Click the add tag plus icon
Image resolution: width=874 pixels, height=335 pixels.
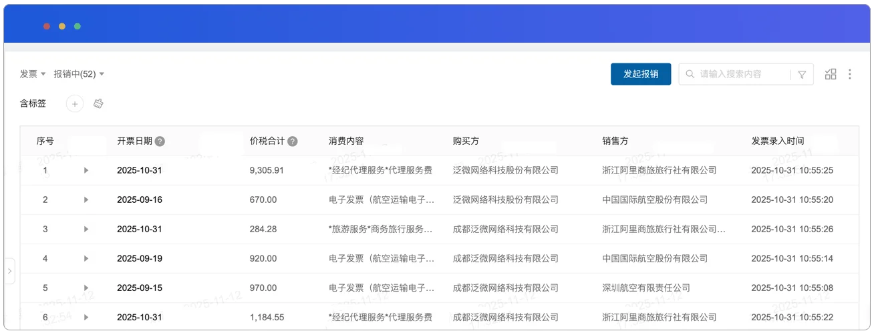point(75,103)
